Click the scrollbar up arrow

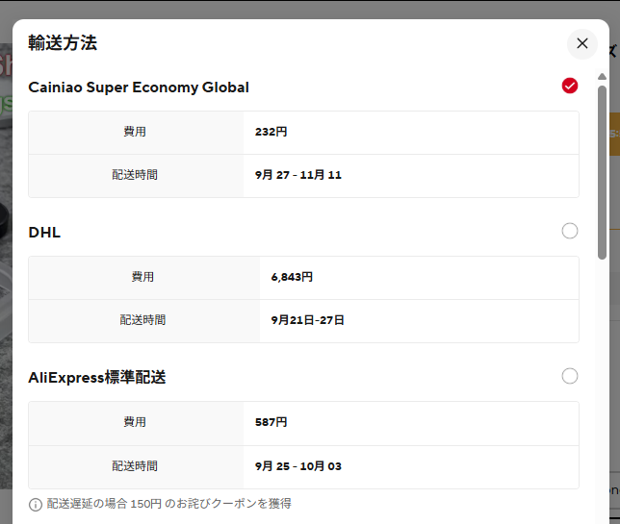(603, 74)
